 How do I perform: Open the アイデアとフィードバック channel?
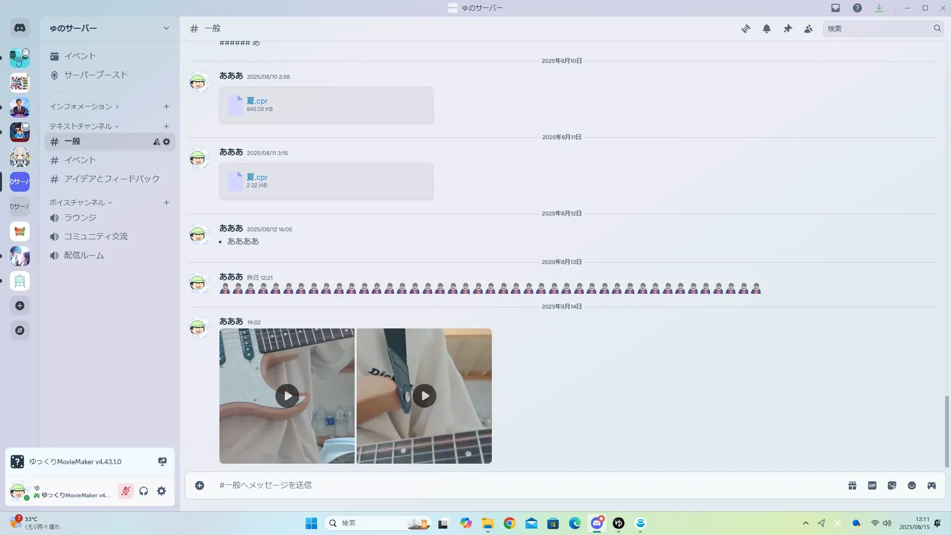click(x=111, y=179)
